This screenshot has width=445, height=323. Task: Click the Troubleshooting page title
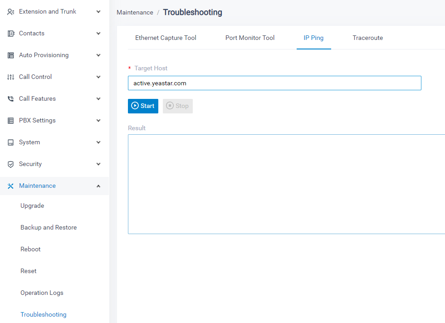(x=192, y=13)
